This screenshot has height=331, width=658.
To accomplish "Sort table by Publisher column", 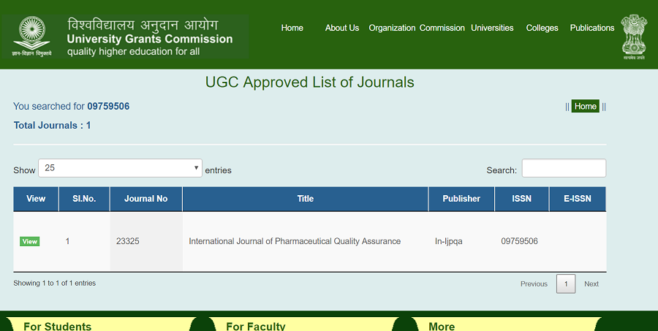I will (x=461, y=199).
